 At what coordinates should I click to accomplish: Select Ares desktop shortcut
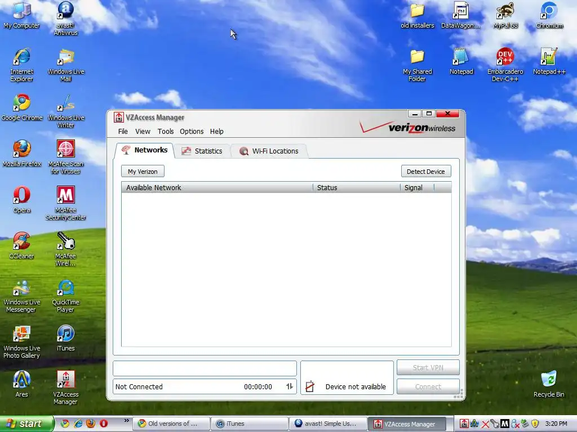click(x=22, y=384)
